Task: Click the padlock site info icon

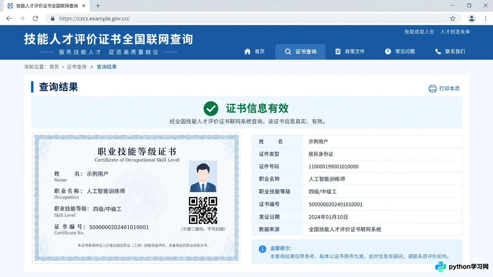Action: (x=52, y=18)
